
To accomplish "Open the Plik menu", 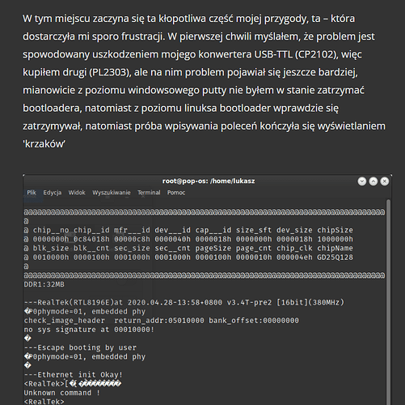I will coord(32,193).
